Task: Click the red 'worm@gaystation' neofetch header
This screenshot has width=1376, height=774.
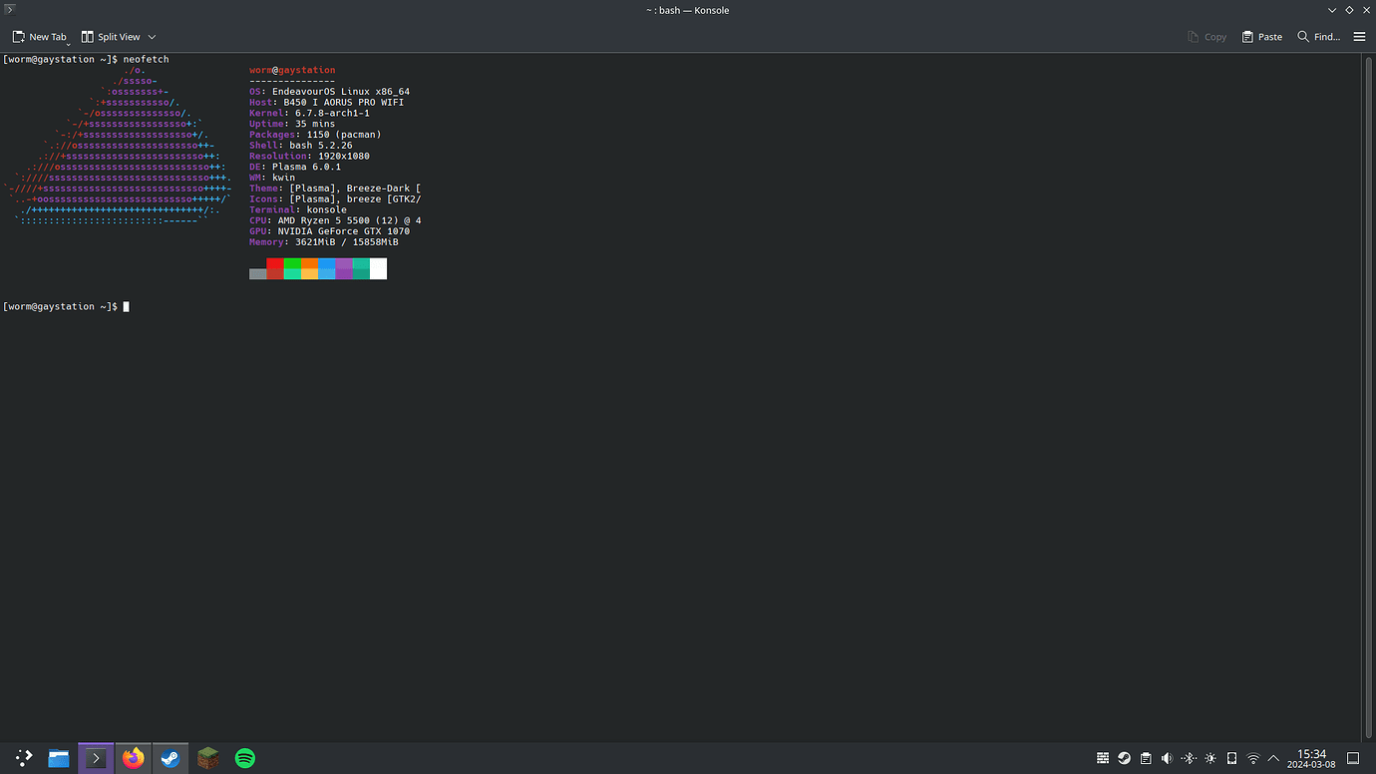Action: (292, 70)
